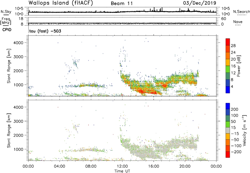This screenshot has height=173, width=250.
Task: Click the "18" frequency axis tick
Action: point(21,19)
